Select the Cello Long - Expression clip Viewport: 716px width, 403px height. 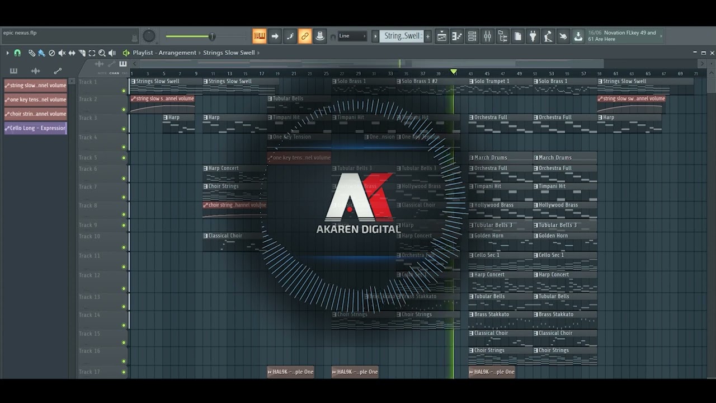[36, 128]
